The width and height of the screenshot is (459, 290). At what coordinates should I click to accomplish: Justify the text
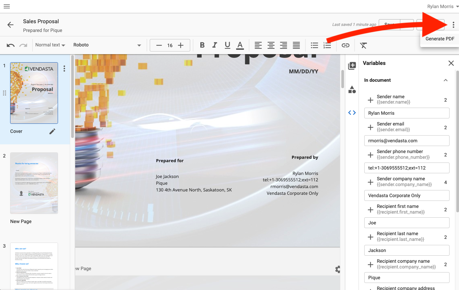(x=296, y=45)
